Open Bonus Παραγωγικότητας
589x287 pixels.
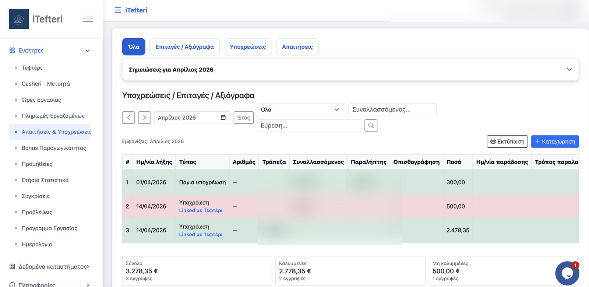[x=54, y=148]
